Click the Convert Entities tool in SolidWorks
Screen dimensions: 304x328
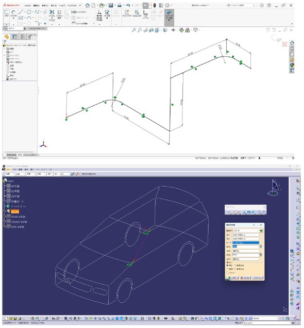coord(59,14)
